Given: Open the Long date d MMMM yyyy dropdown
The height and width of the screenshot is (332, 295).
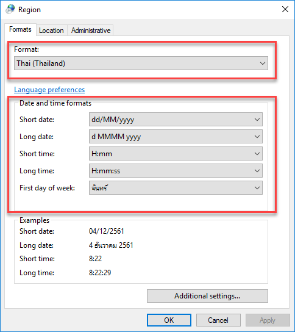Looking at the screenshot, I should (176, 137).
